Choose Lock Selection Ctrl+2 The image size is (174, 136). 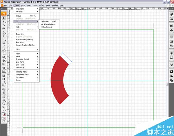49,21
